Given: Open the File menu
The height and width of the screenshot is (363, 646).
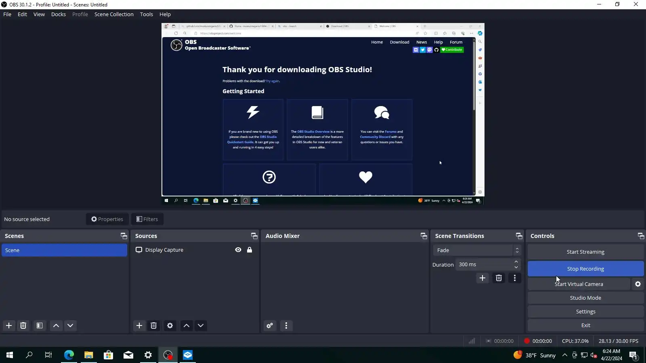Looking at the screenshot, I should (x=7, y=14).
